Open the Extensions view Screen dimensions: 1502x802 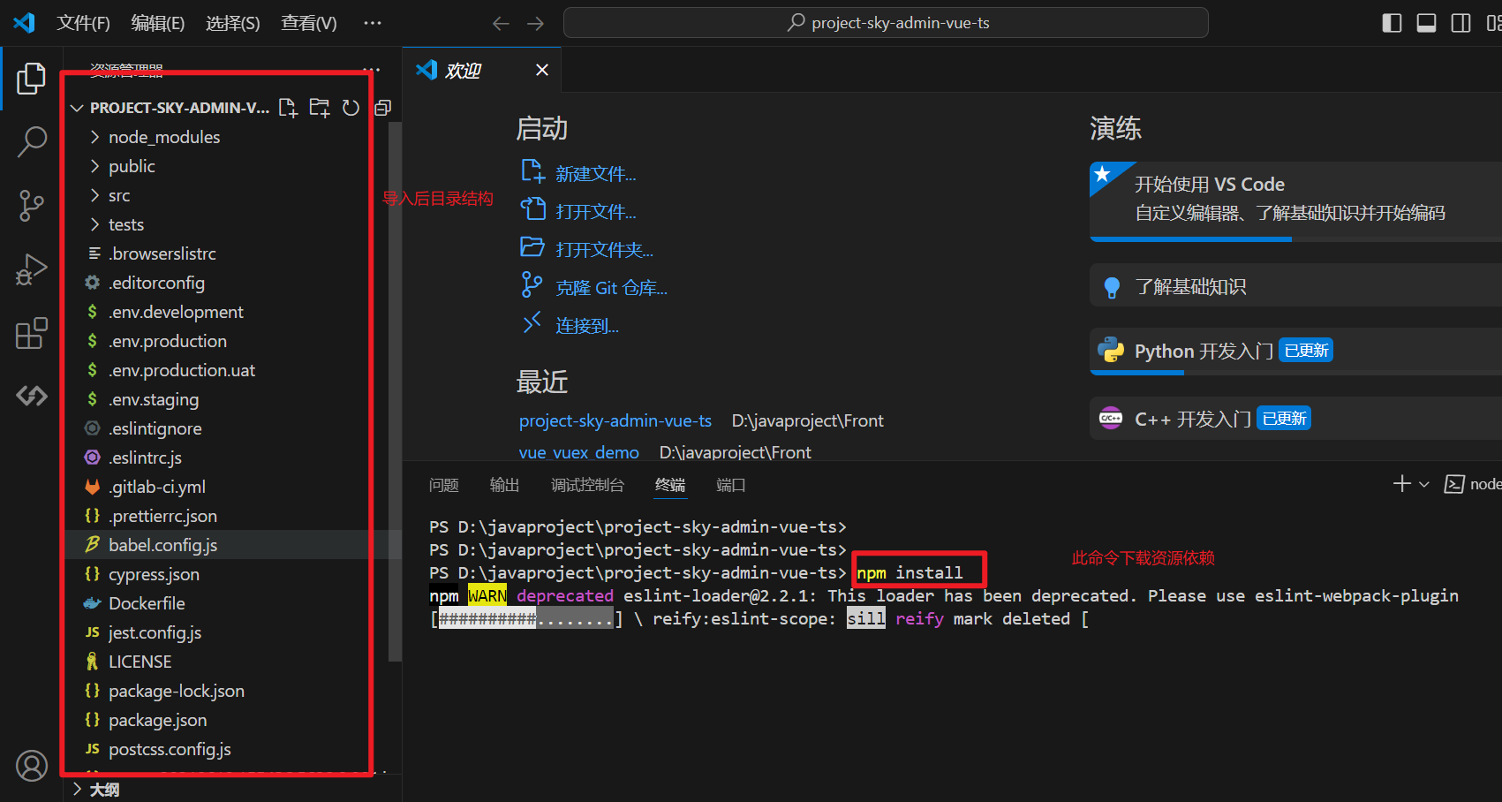(x=31, y=333)
